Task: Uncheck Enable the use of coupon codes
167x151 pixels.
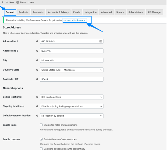Action: coord(41,139)
